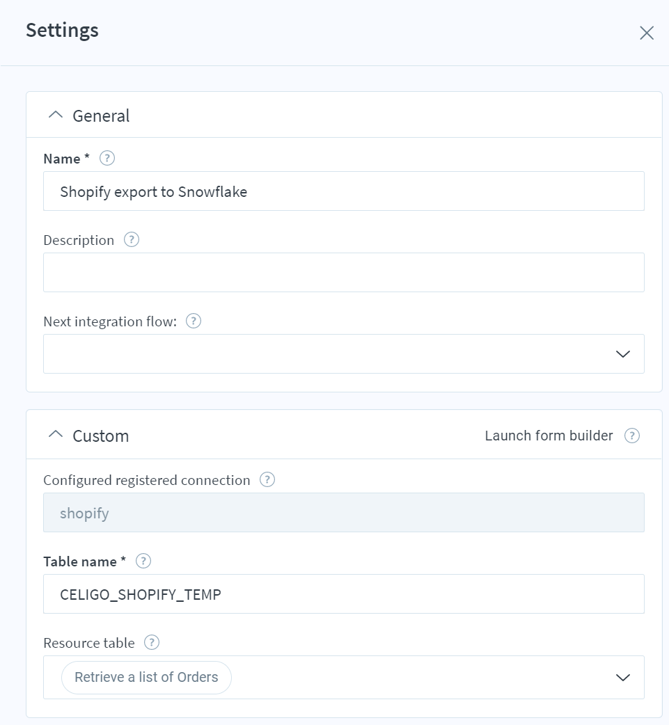Click the Description text field

click(x=344, y=272)
